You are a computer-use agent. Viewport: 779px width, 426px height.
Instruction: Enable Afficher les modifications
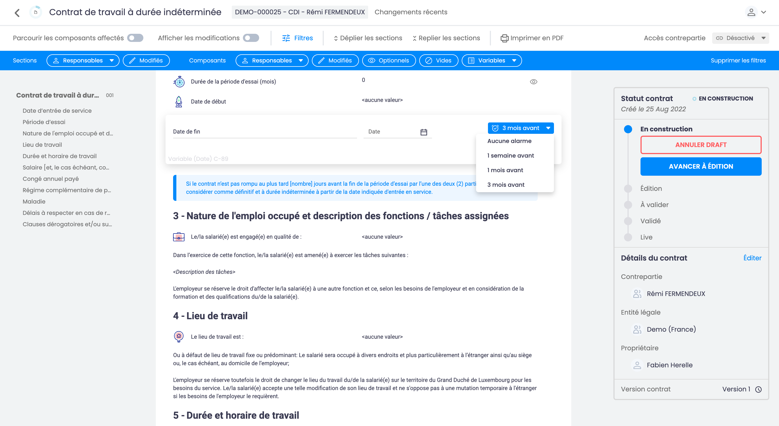click(x=251, y=38)
